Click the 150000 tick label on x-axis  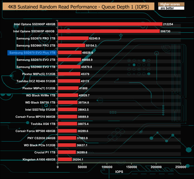132,167
